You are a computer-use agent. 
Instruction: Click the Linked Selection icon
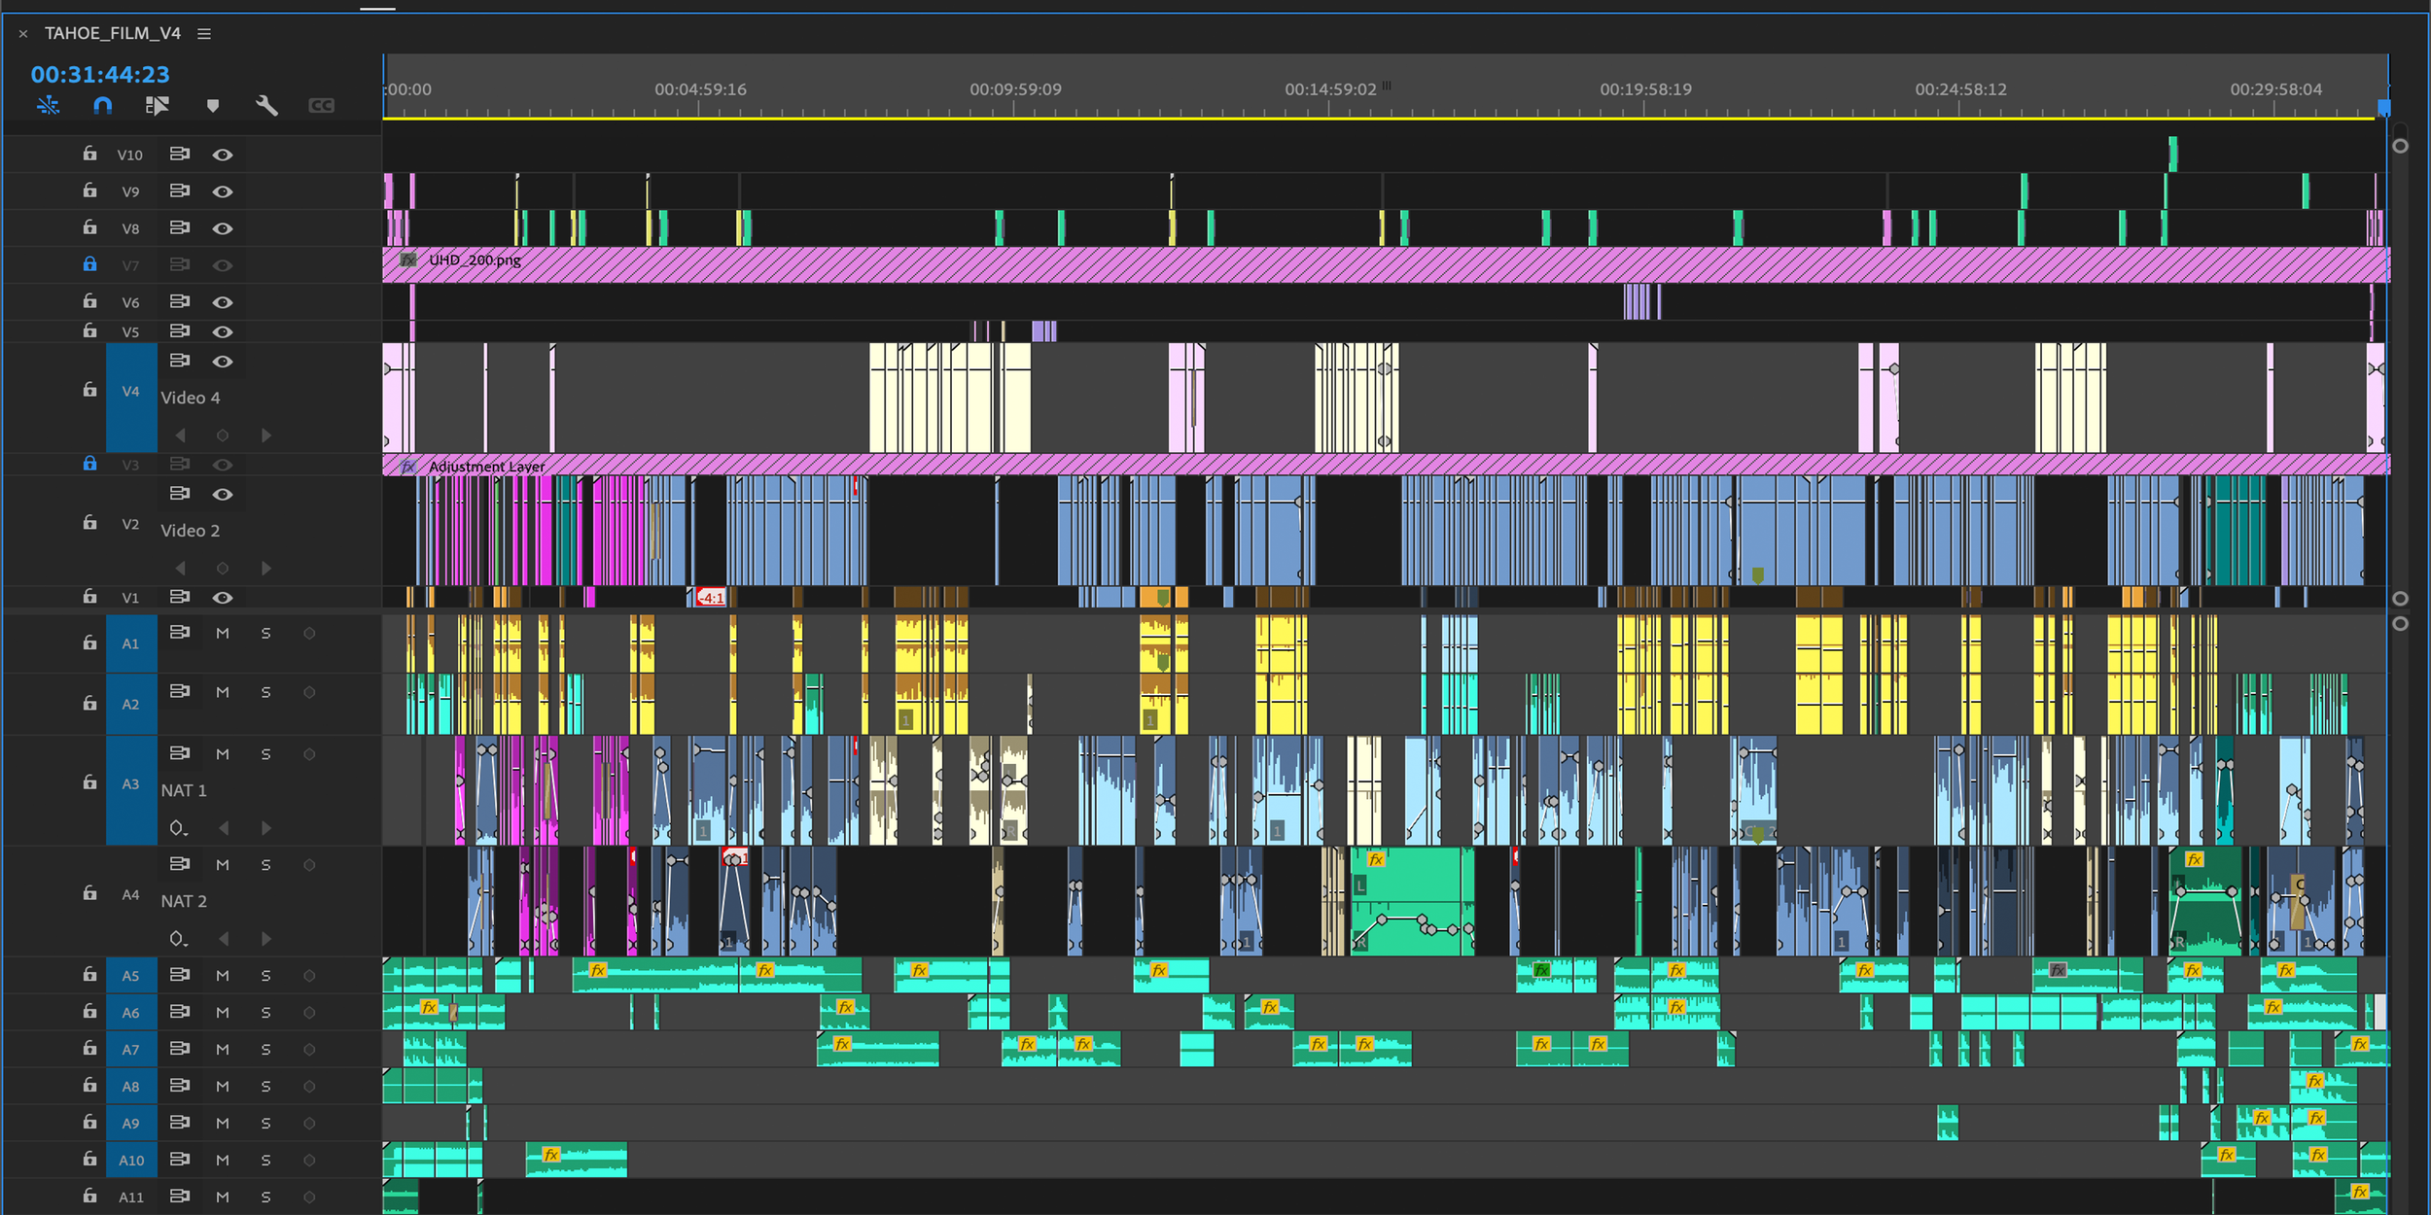[x=157, y=105]
